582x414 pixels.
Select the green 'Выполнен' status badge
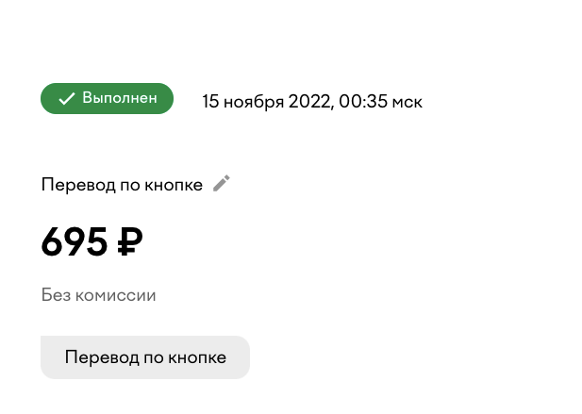pyautogui.click(x=107, y=98)
